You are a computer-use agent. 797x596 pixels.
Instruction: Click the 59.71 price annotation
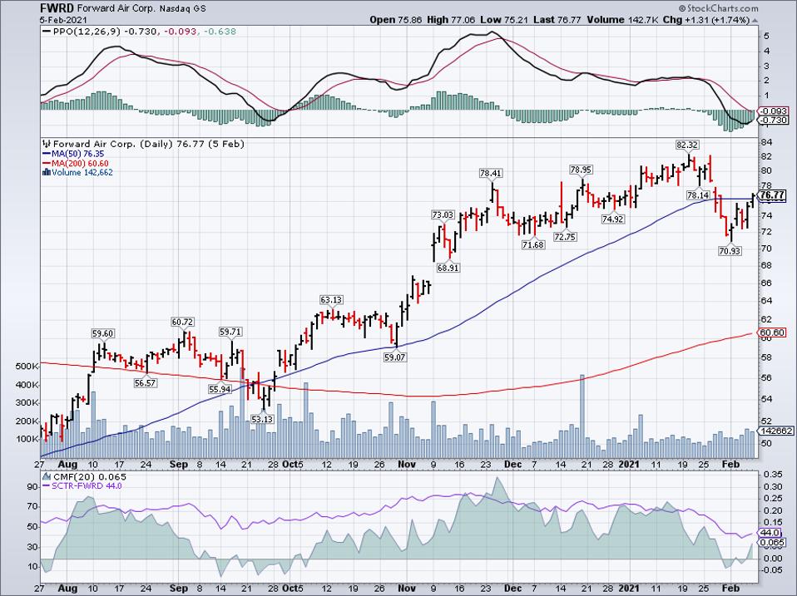230,332
